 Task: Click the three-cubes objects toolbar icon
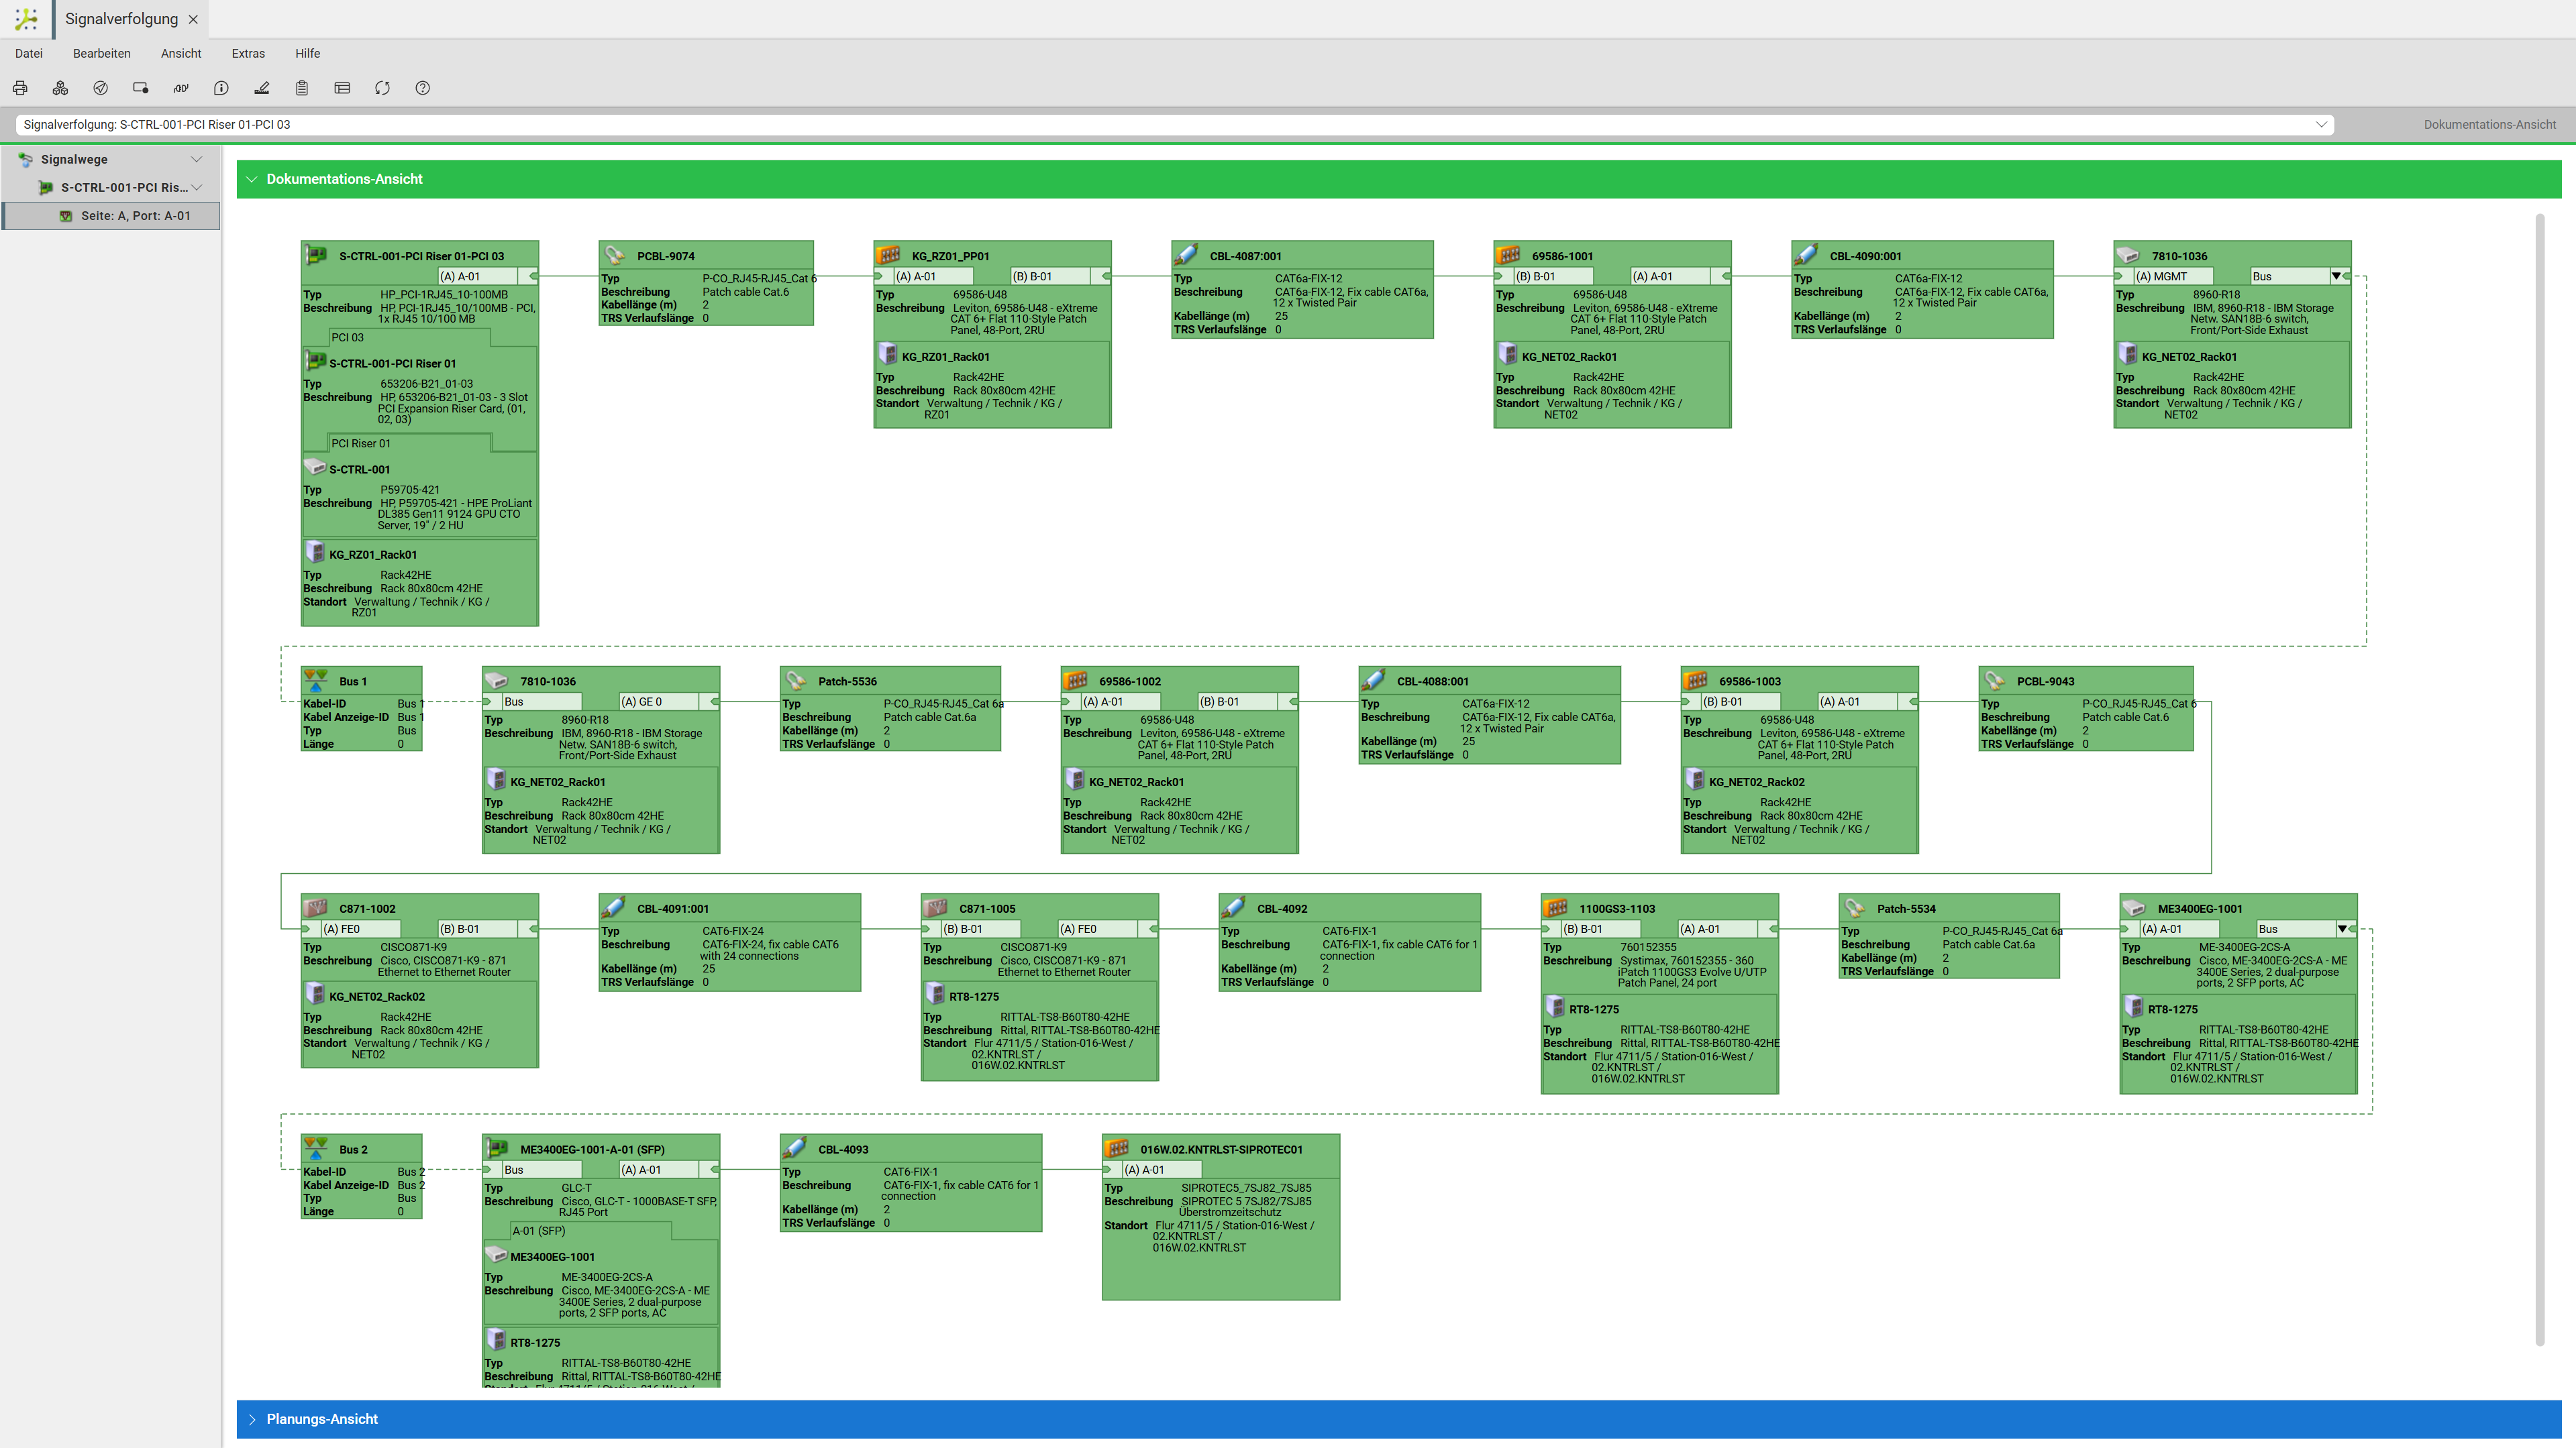coord(60,88)
